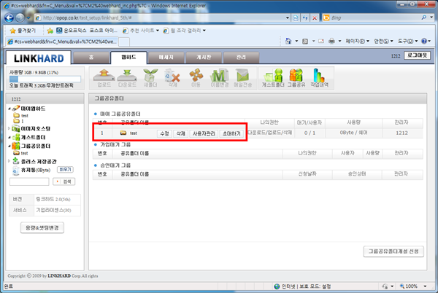Click the 삭제 recycle-bin toolbar icon

pos(172,78)
